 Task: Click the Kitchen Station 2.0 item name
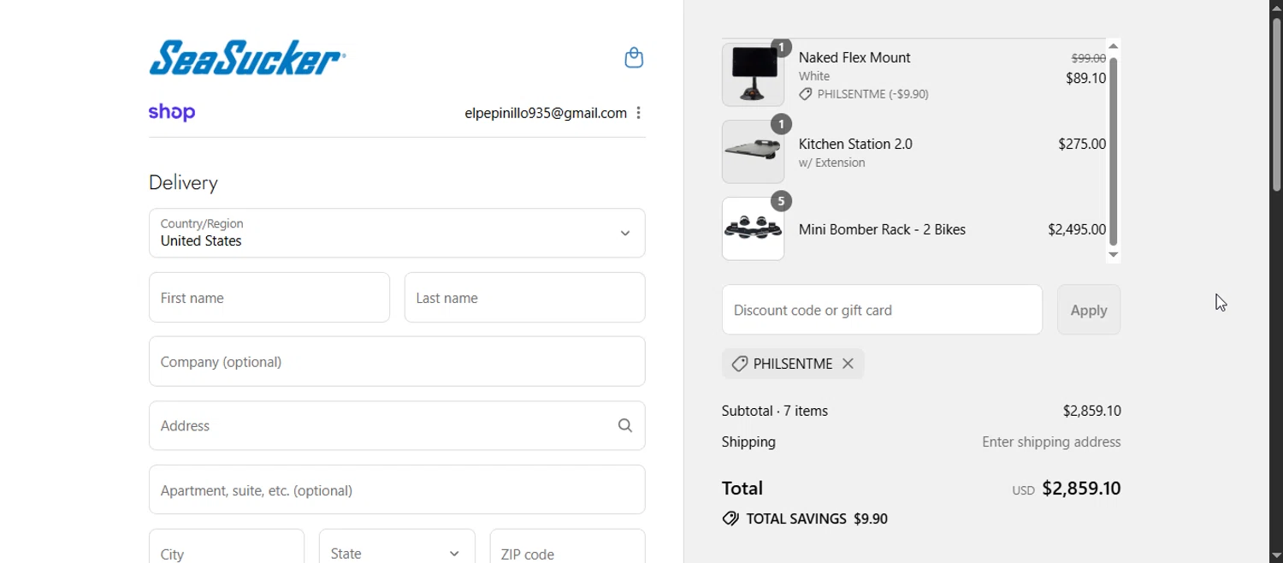click(855, 144)
